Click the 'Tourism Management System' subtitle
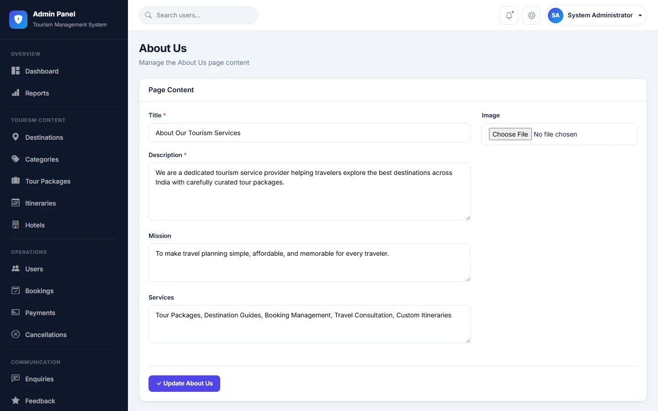The width and height of the screenshot is (658, 411). pyautogui.click(x=70, y=25)
